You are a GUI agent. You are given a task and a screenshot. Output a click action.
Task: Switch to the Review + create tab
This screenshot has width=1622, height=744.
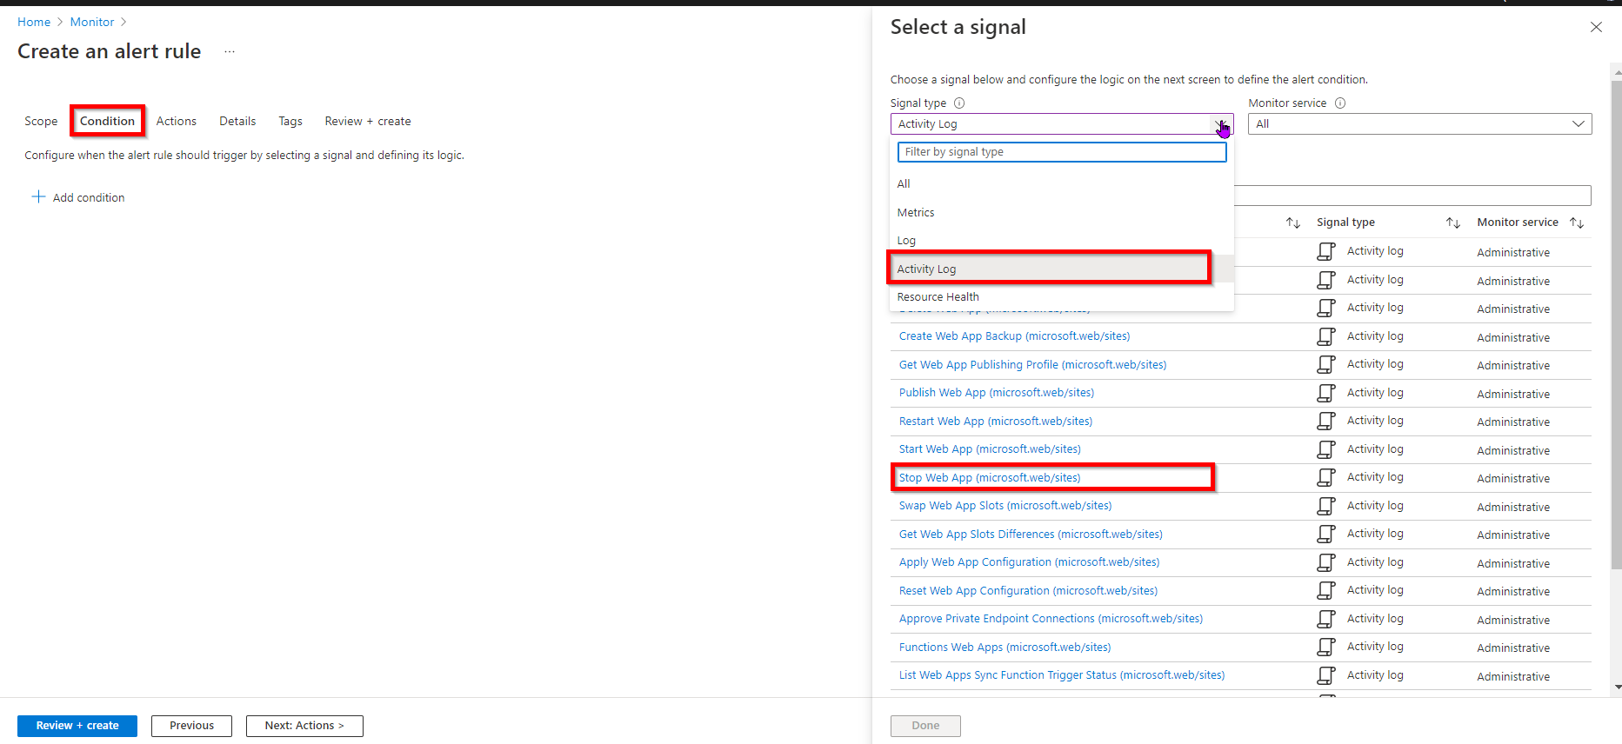(x=368, y=121)
